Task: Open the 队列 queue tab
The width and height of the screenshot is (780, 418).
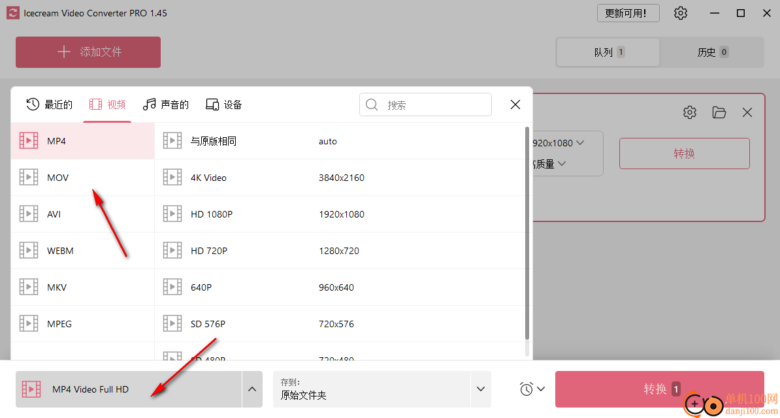Action: 608,52
